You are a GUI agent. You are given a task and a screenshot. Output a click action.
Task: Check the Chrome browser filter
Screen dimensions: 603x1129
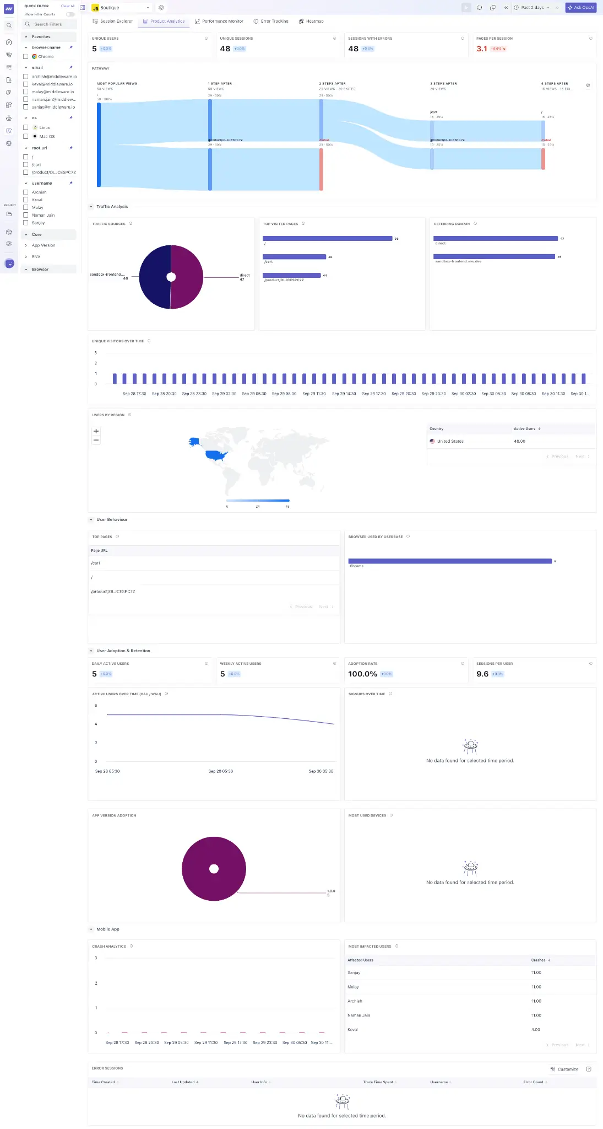tap(25, 56)
